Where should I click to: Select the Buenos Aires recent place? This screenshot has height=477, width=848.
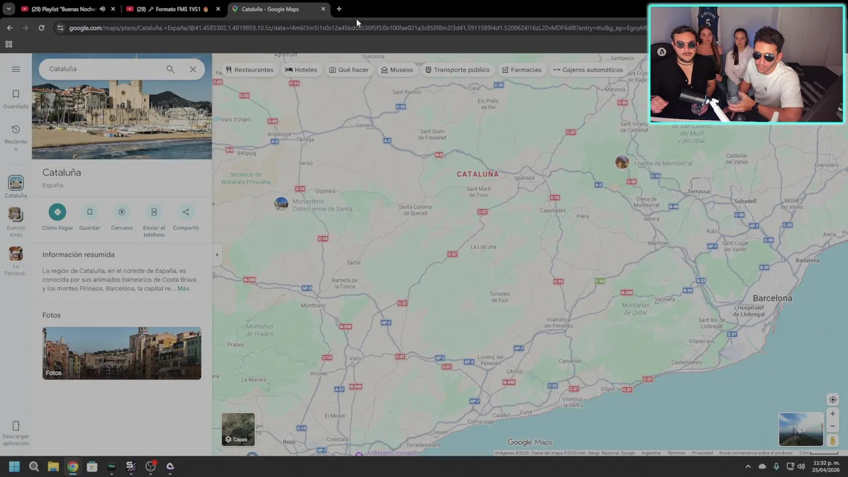16,223
